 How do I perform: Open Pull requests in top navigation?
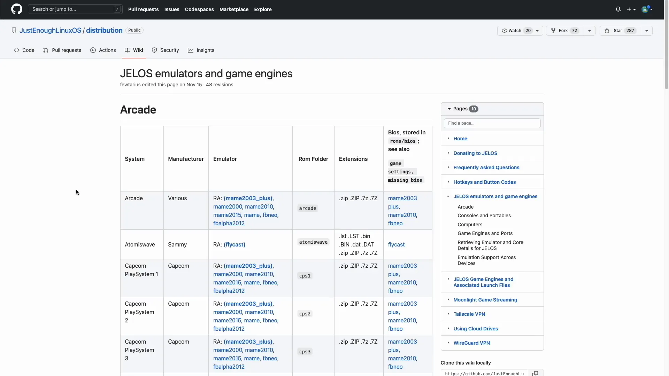click(143, 9)
